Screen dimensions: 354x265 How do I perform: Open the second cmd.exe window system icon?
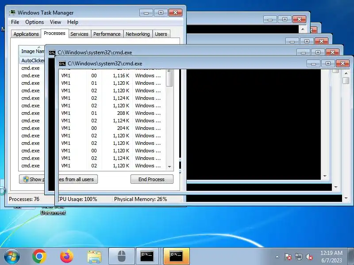click(52, 53)
